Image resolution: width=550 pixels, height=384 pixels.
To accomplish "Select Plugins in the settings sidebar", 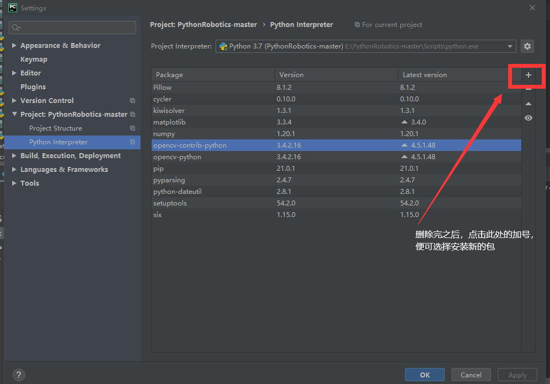I will click(33, 86).
